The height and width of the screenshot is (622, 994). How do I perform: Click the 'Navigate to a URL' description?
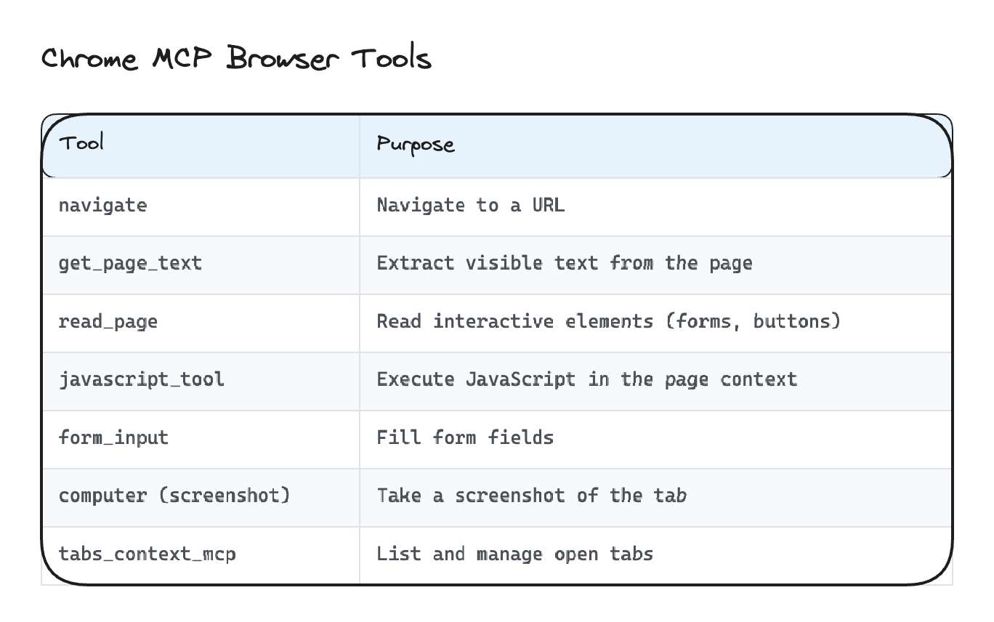coord(470,206)
